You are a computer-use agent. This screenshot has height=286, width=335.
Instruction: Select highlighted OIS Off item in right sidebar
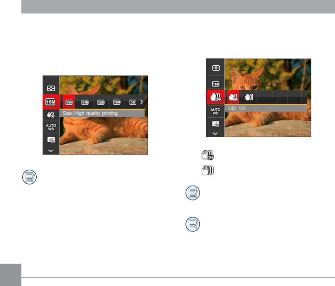(216, 97)
